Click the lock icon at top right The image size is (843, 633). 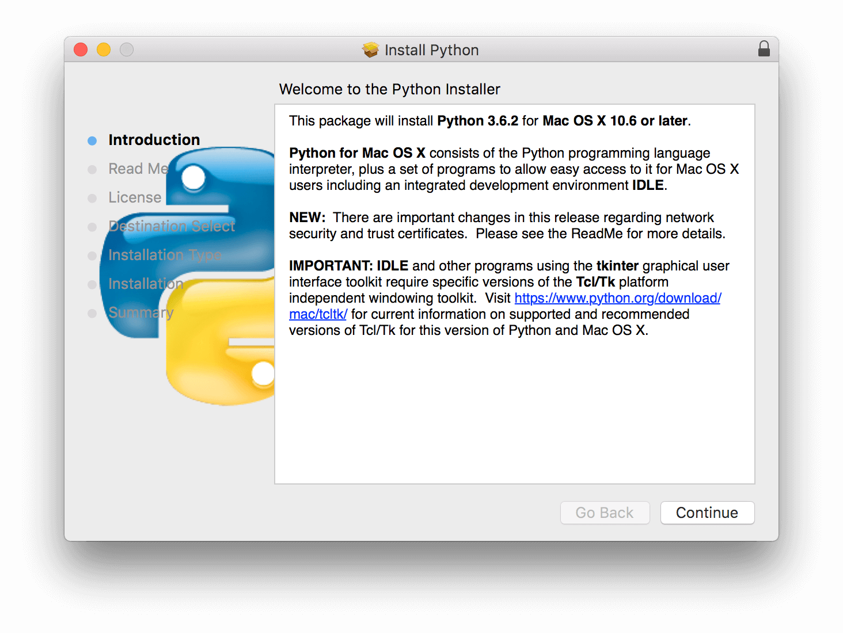click(x=764, y=49)
